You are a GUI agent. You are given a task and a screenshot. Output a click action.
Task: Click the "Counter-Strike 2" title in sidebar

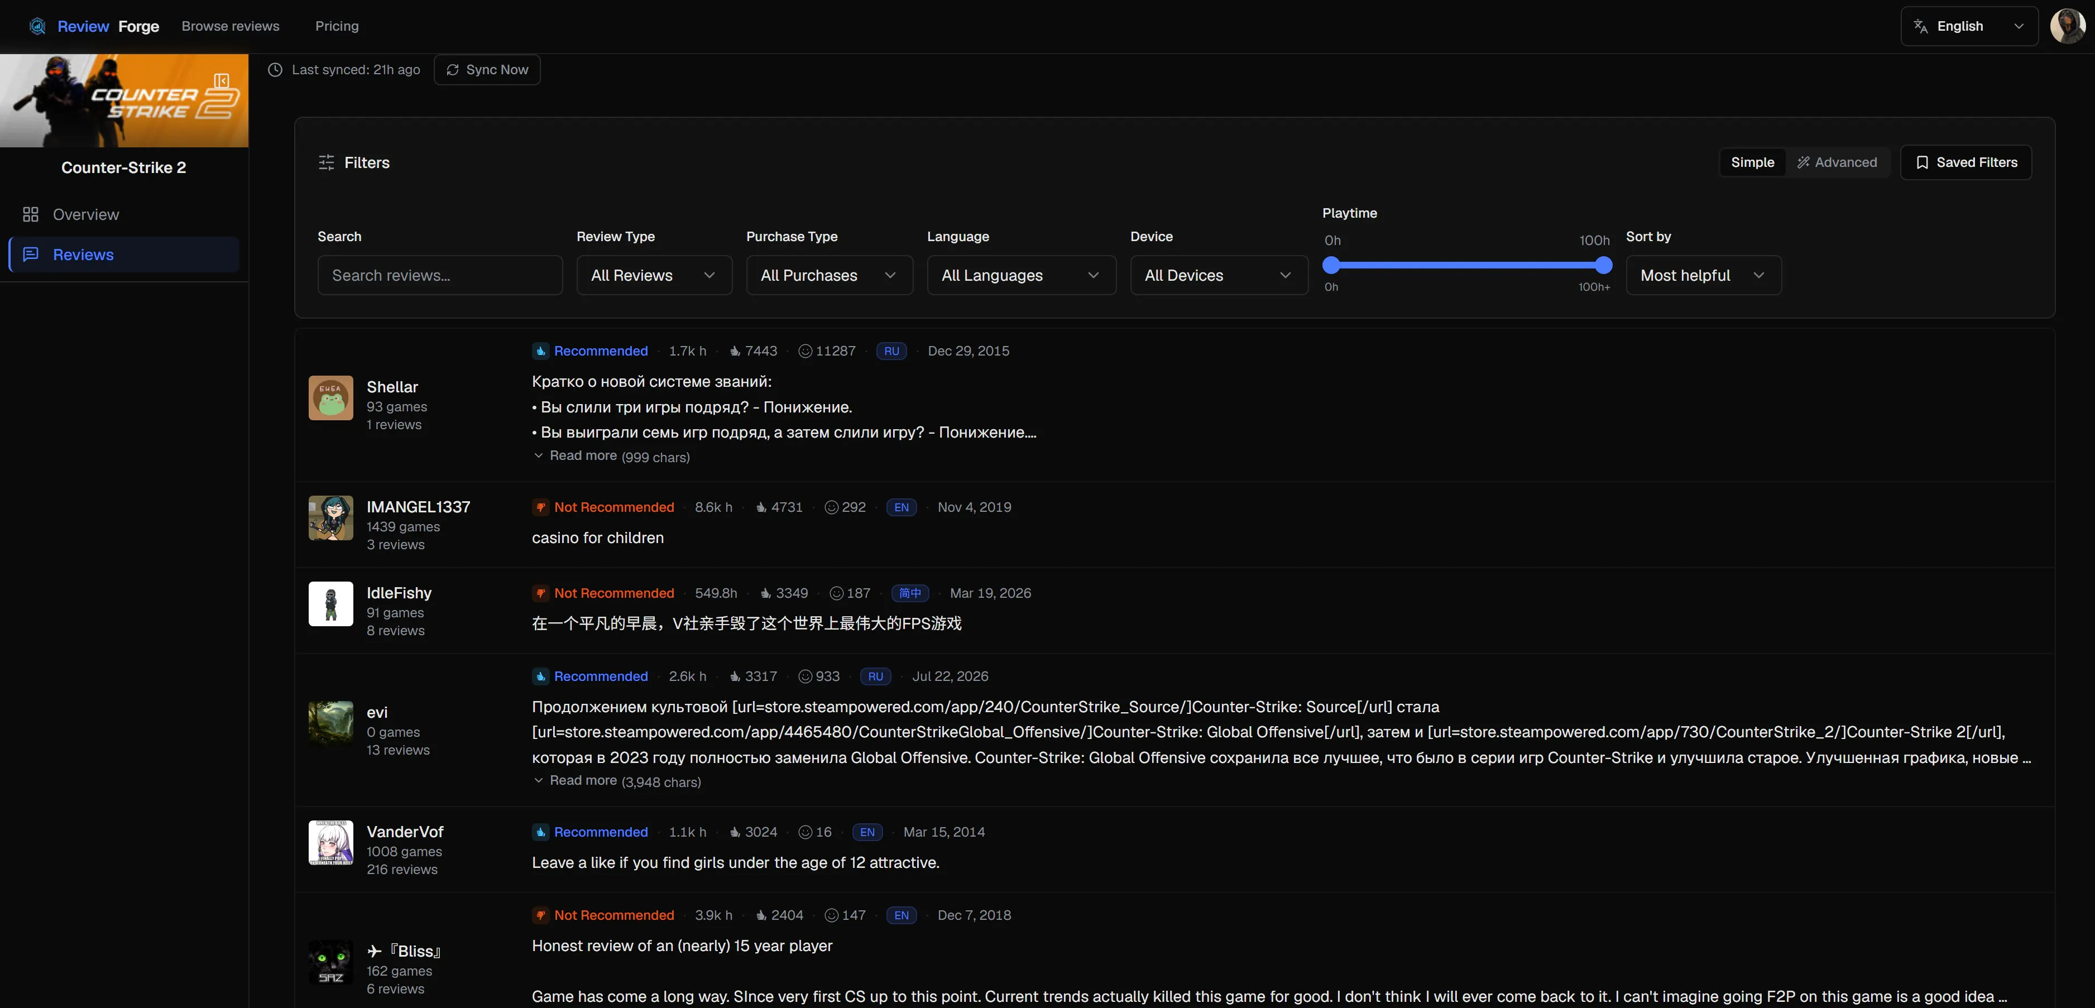[x=123, y=167]
